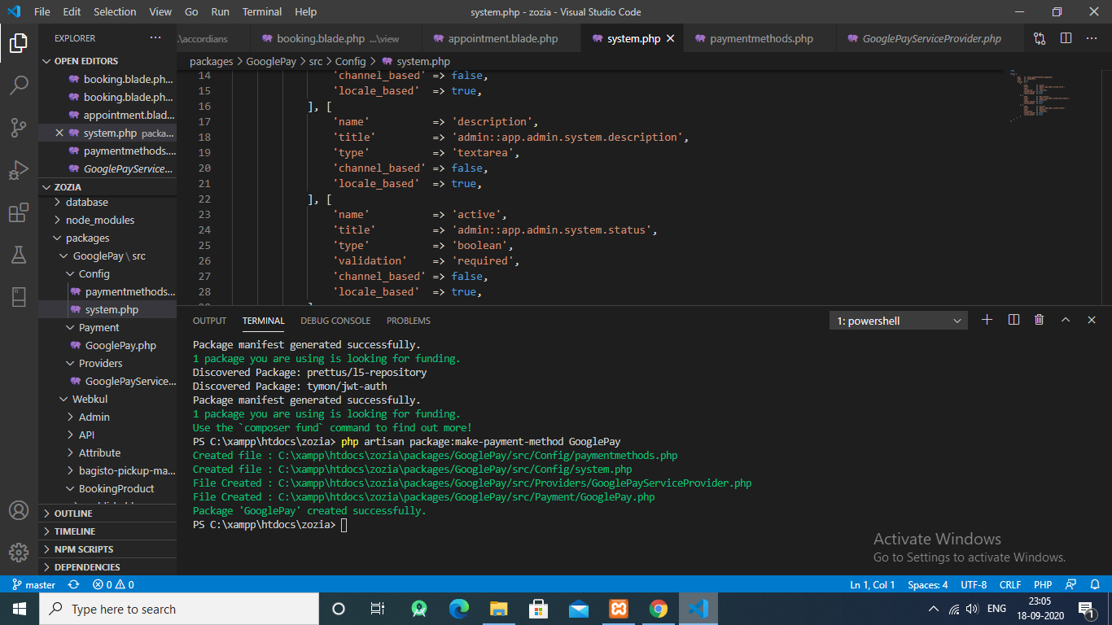Open the Extensions view
The image size is (1112, 625).
coord(19,213)
